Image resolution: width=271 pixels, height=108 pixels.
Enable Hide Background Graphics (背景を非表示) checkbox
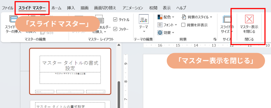183,25
